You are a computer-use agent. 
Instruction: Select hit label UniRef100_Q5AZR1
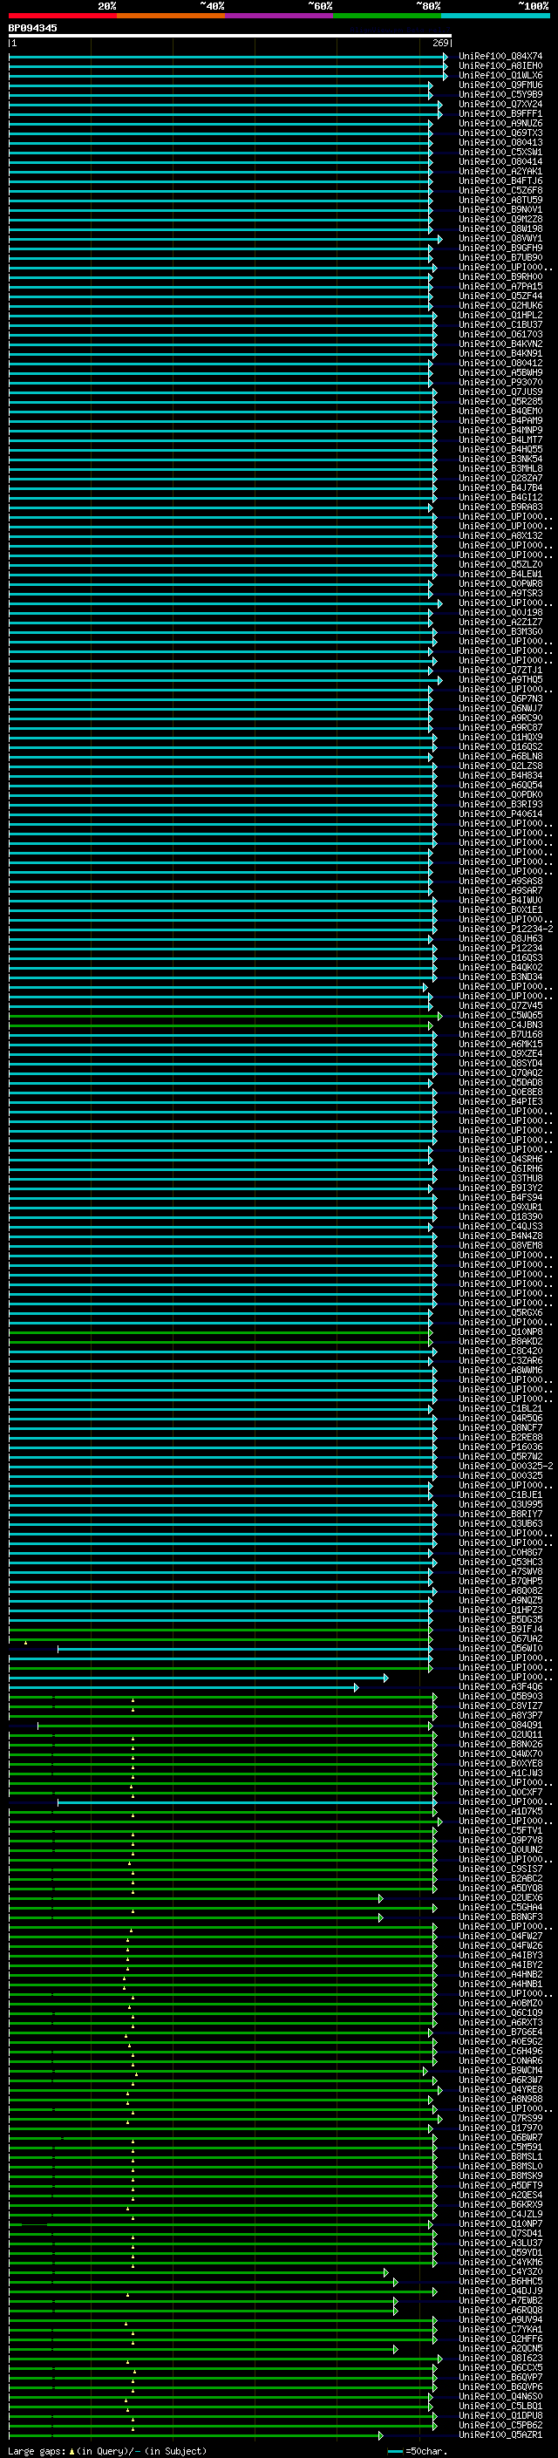point(500,2434)
